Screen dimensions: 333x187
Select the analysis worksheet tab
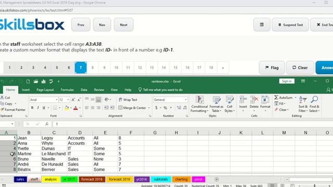click(50, 179)
